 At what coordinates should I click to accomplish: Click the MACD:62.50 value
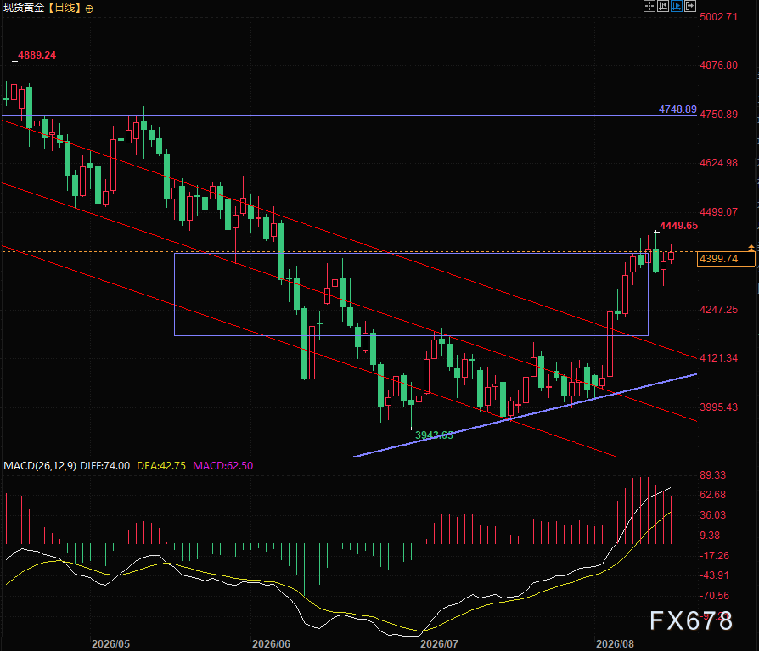coord(222,466)
